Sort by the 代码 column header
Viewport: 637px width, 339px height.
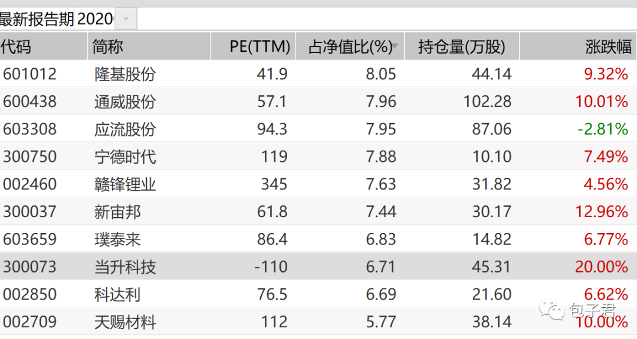(x=16, y=47)
